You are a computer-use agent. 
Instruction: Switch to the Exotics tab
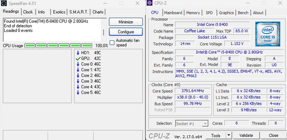[59, 12]
